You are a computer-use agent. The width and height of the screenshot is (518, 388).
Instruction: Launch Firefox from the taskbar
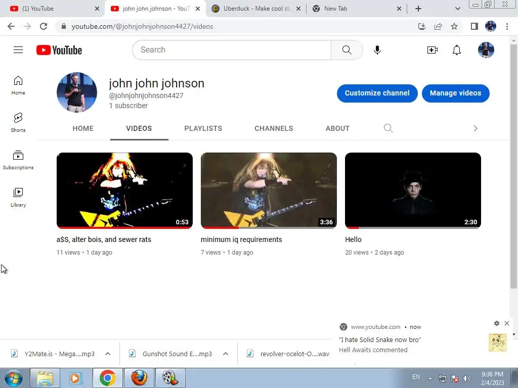(139, 378)
